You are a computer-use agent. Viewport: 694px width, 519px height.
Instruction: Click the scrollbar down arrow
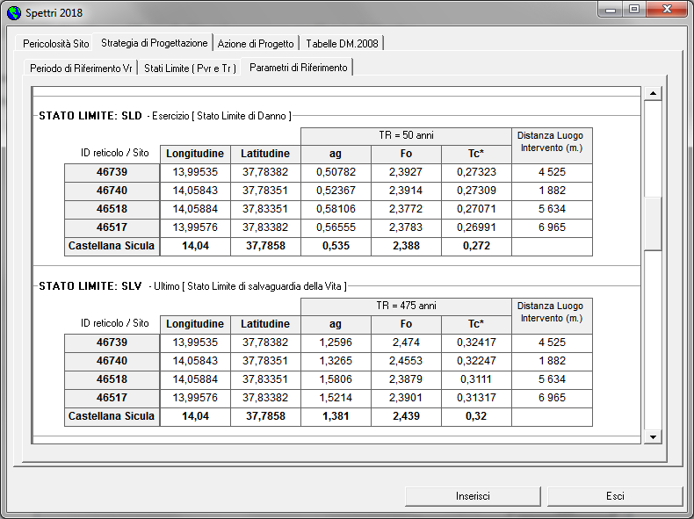(653, 437)
